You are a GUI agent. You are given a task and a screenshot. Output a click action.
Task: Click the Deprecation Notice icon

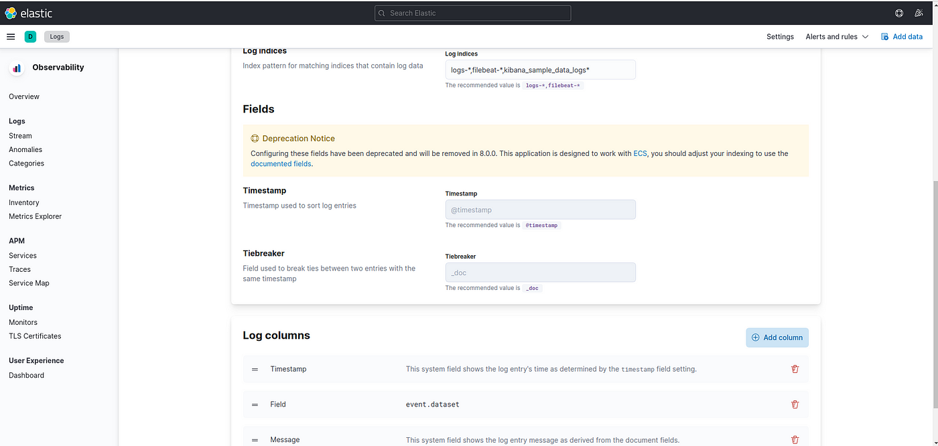[255, 139]
